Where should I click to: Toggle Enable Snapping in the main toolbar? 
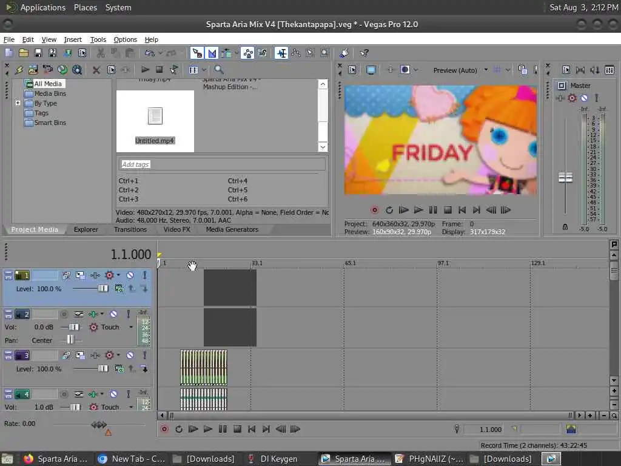tap(197, 53)
